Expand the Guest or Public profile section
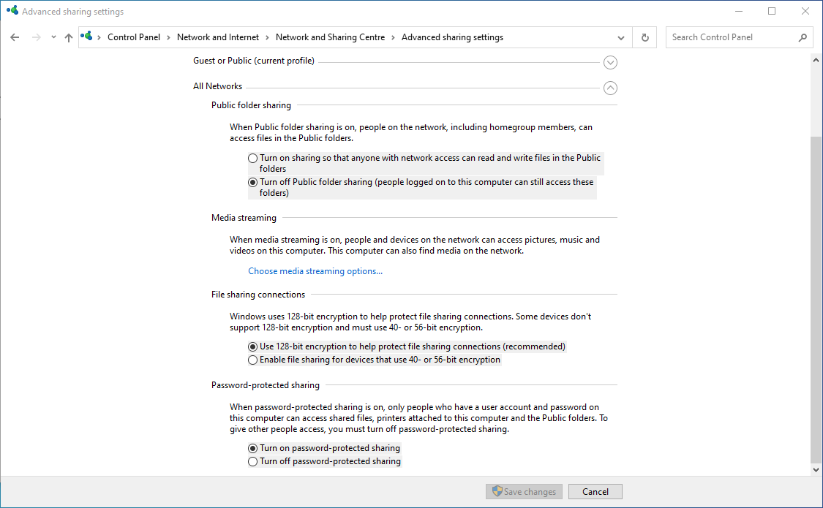Viewport: 823px width, 508px height. pyautogui.click(x=610, y=62)
